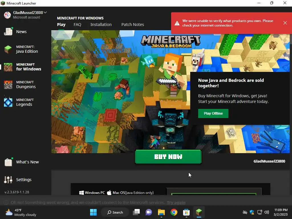Click the account avatar picture
The image size is (292, 219).
click(x=7, y=15)
